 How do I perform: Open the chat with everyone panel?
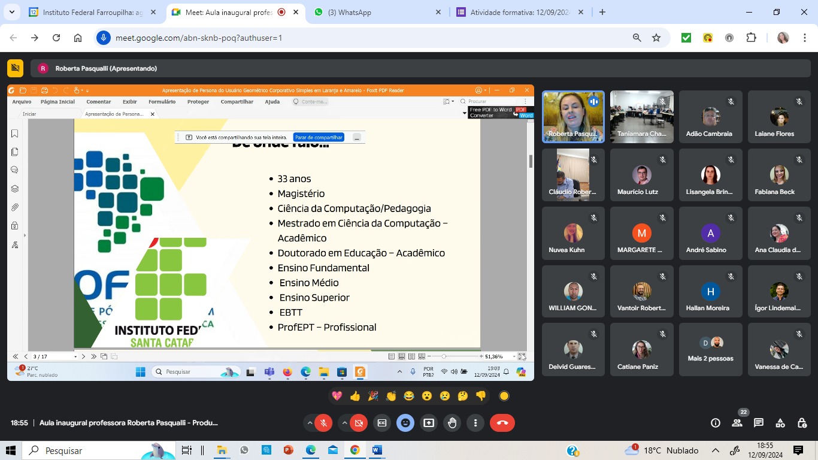pyautogui.click(x=759, y=423)
